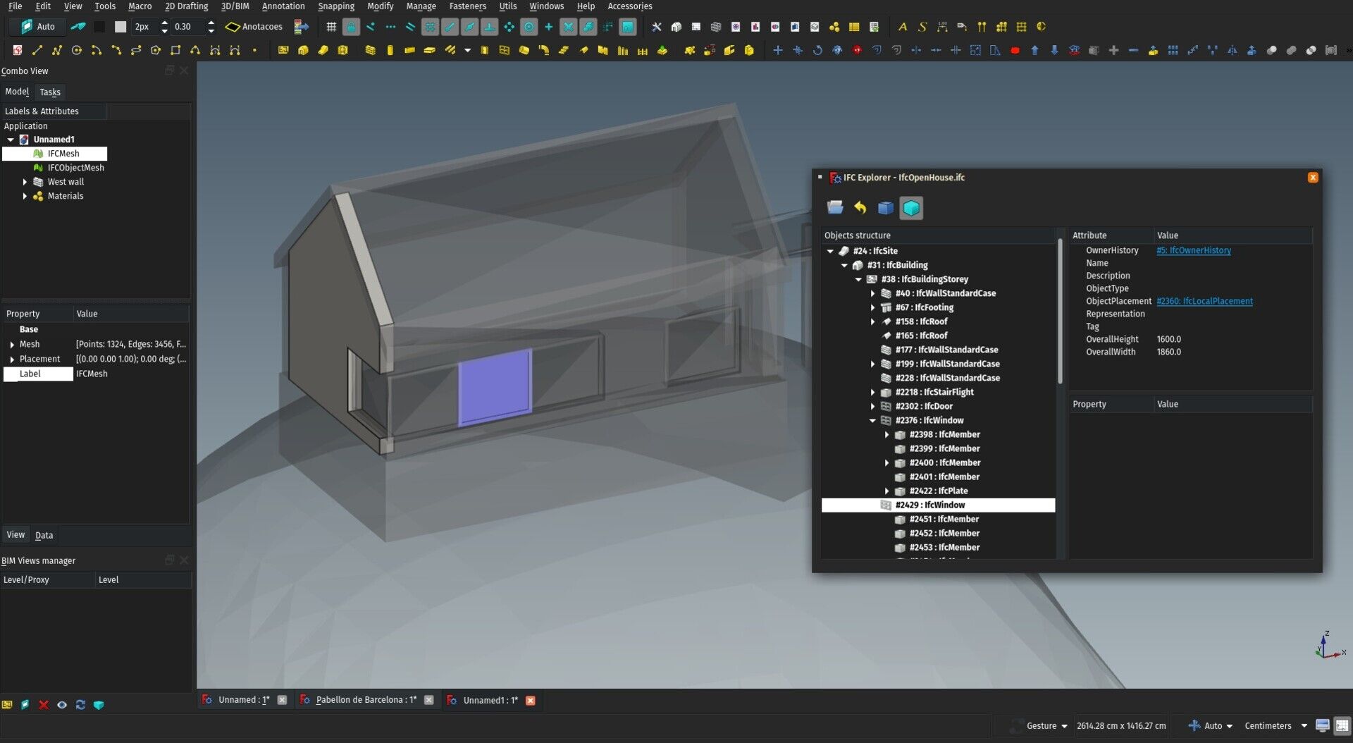Open the #5: IfcOwnerHistory link
This screenshot has width=1353, height=743.
tap(1193, 250)
